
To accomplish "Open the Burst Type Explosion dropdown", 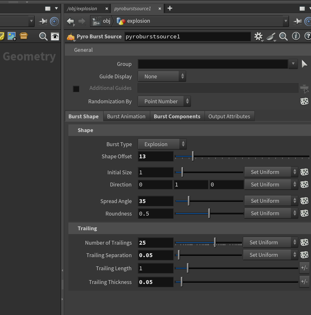I will coord(162,144).
